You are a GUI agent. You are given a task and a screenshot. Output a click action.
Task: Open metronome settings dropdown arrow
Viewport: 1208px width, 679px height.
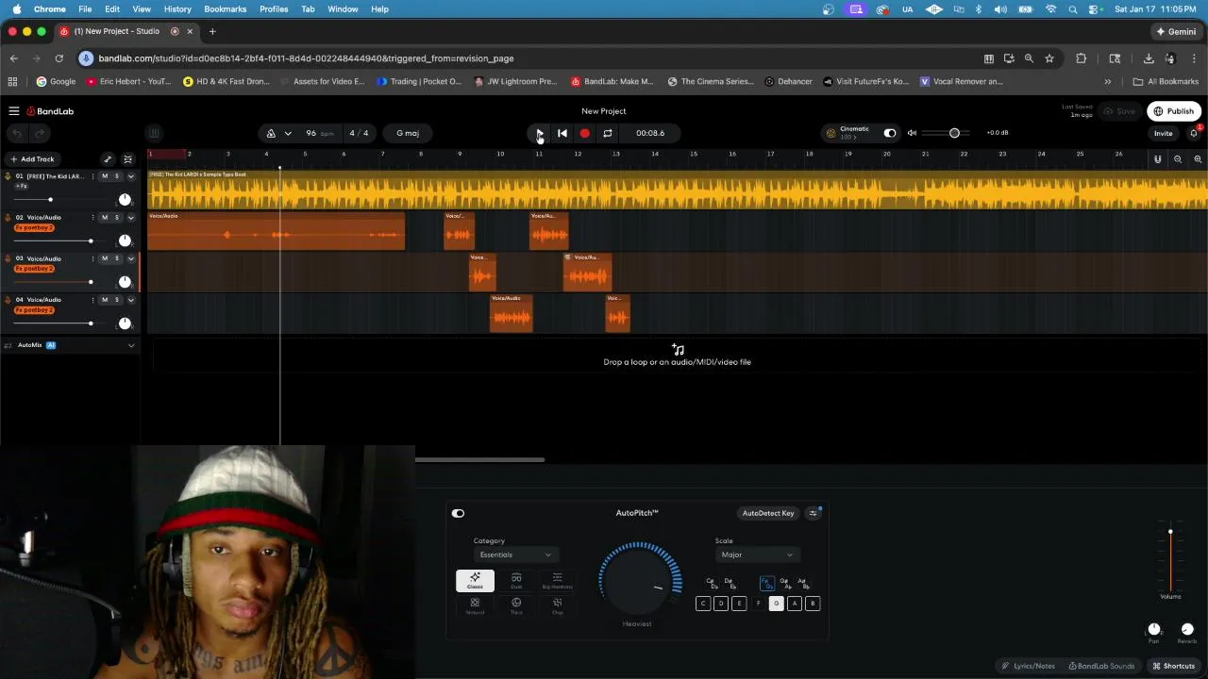288,133
